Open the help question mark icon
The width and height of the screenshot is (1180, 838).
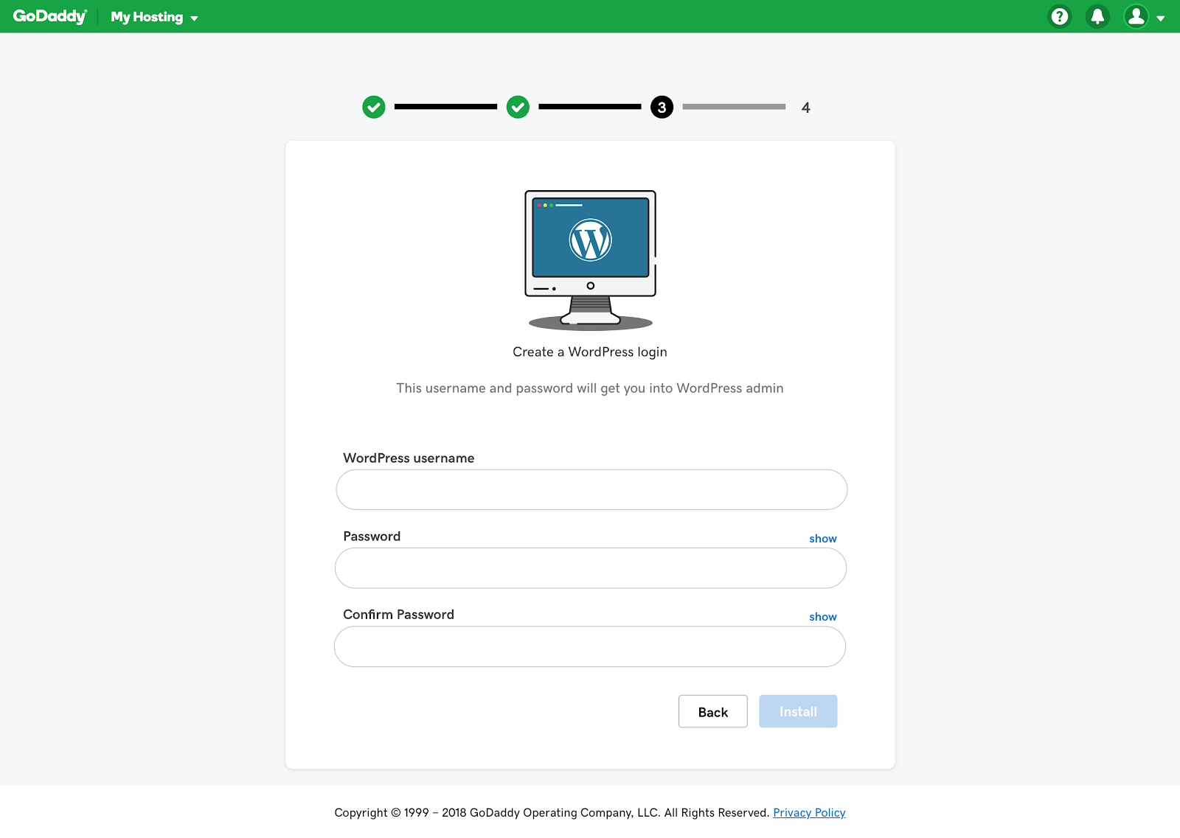coord(1060,16)
